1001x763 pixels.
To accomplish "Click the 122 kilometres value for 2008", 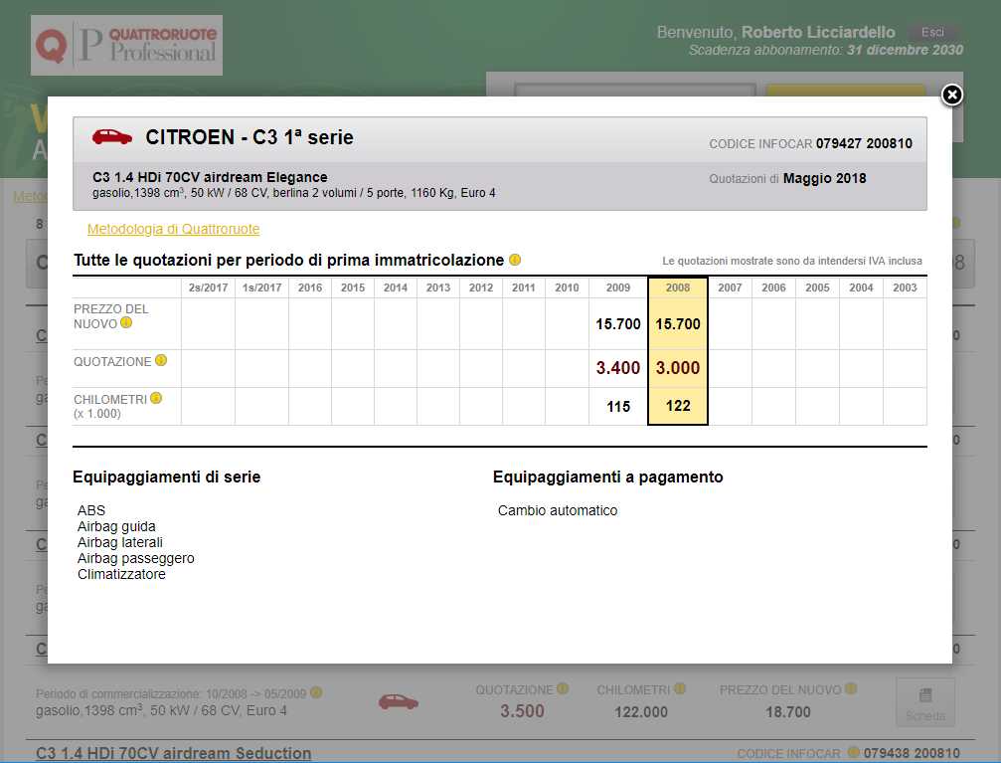I will 678,406.
